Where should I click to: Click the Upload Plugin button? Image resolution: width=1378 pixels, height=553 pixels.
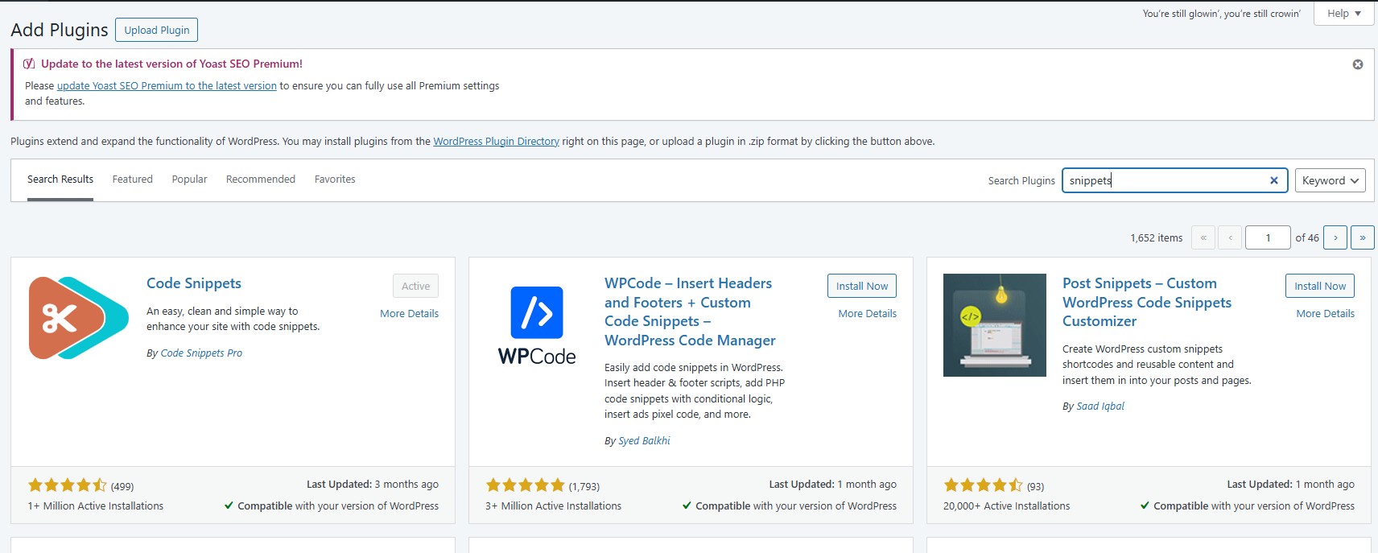pyautogui.click(x=157, y=30)
